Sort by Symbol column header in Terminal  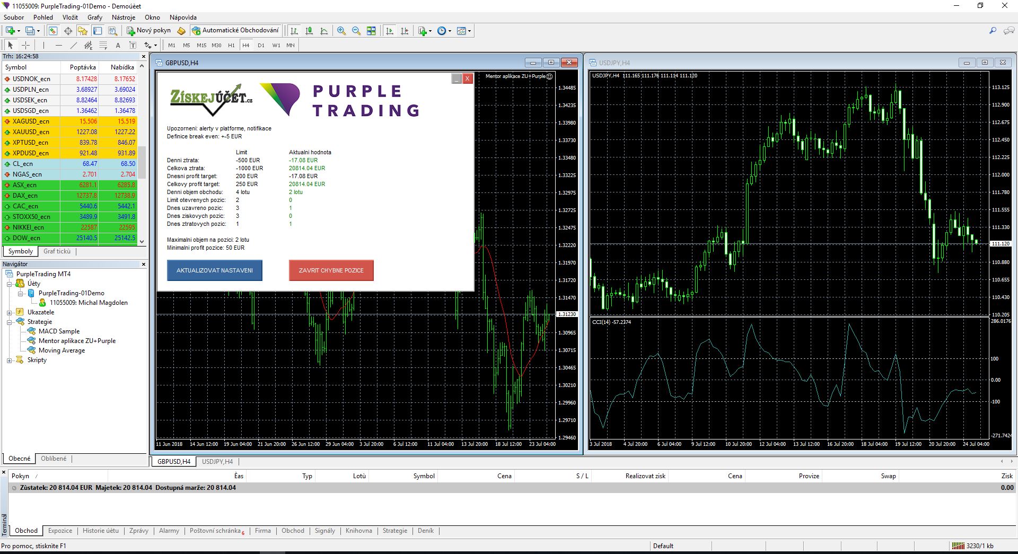424,476
